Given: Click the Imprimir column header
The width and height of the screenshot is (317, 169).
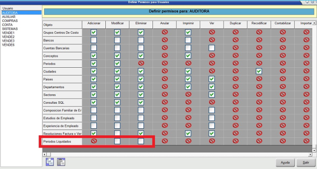Looking at the screenshot, I should tap(188, 24).
